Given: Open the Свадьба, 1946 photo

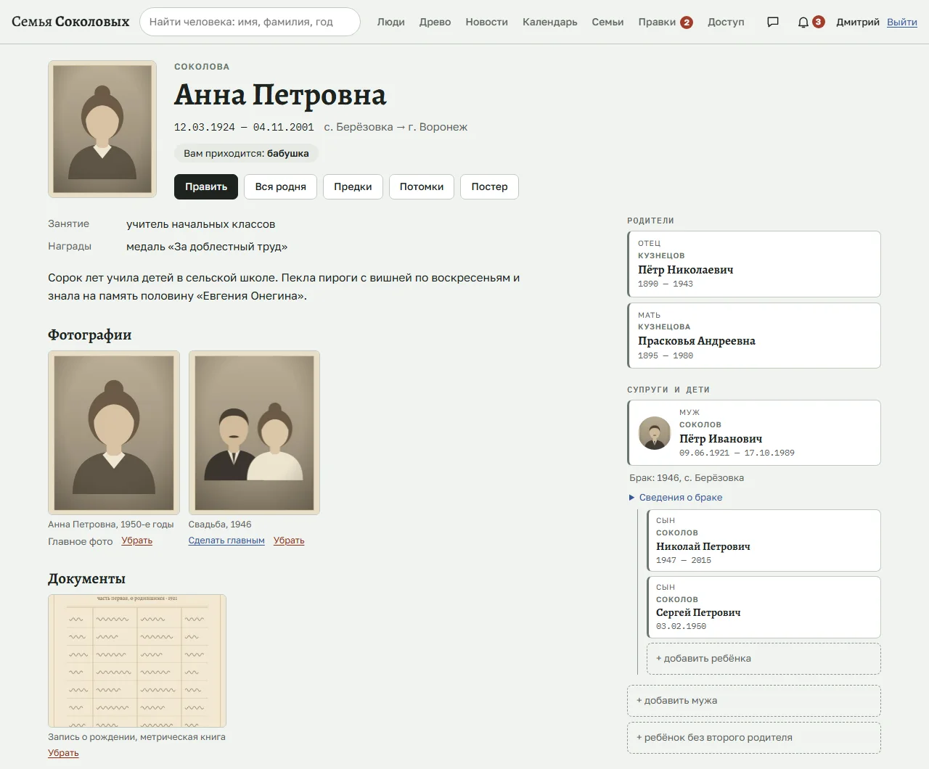Looking at the screenshot, I should [254, 432].
